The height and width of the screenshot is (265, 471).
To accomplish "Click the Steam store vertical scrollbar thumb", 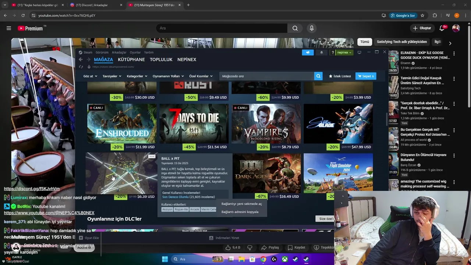I will [x=386, y=119].
